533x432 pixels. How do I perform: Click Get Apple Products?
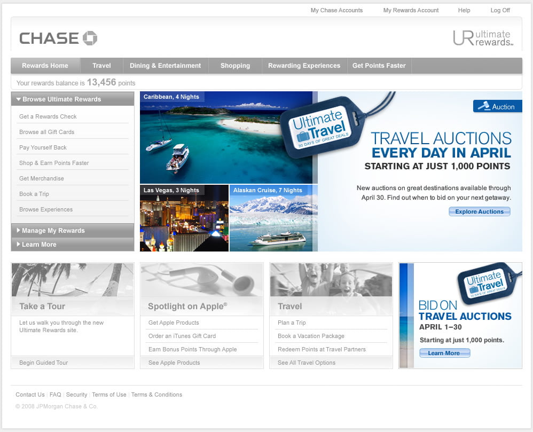174,323
